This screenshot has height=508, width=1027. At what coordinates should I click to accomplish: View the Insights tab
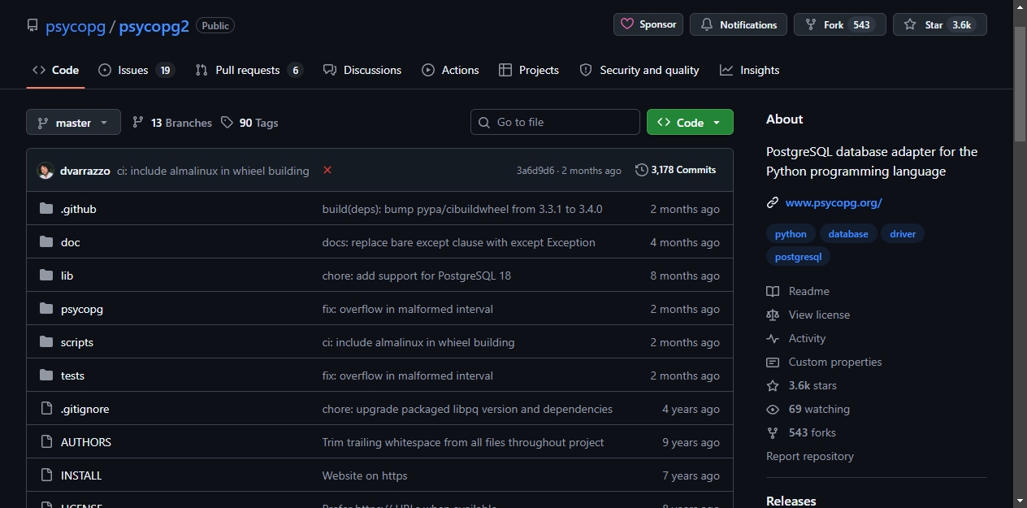[x=749, y=70]
